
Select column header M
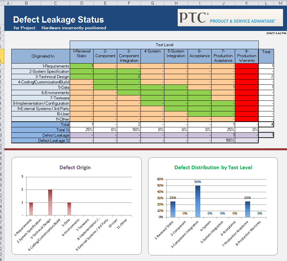(x=280, y=3)
